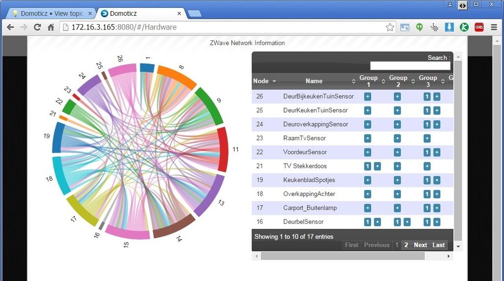
Task: Click the table scroll right arrow
Action: [x=448, y=256]
